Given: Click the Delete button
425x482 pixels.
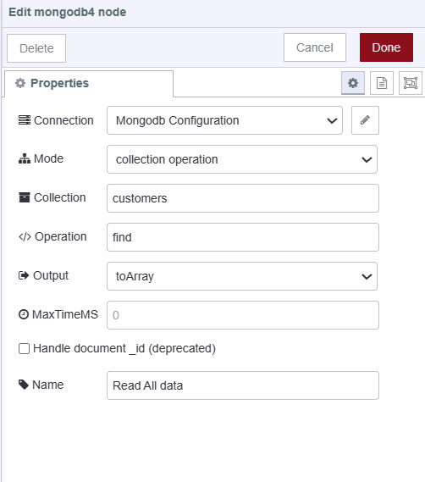Looking at the screenshot, I should pyautogui.click(x=36, y=48).
